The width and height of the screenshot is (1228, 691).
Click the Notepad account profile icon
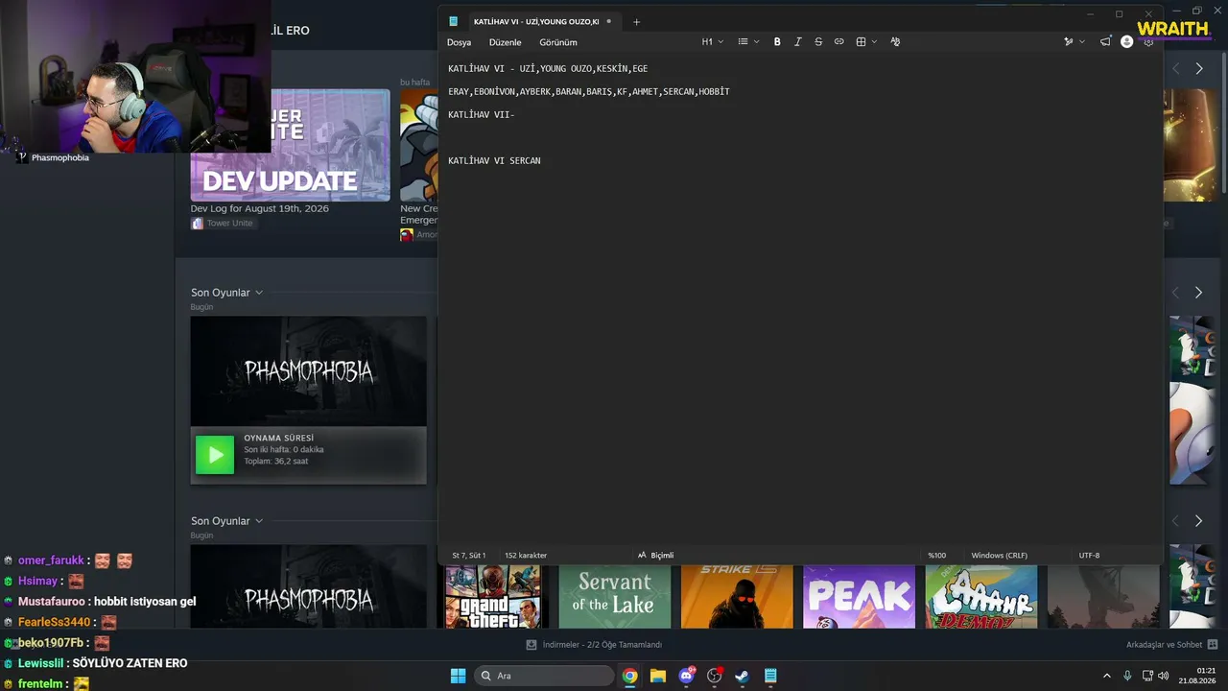(x=1127, y=42)
